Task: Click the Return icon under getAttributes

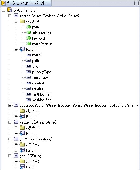Action: pos(22,150)
